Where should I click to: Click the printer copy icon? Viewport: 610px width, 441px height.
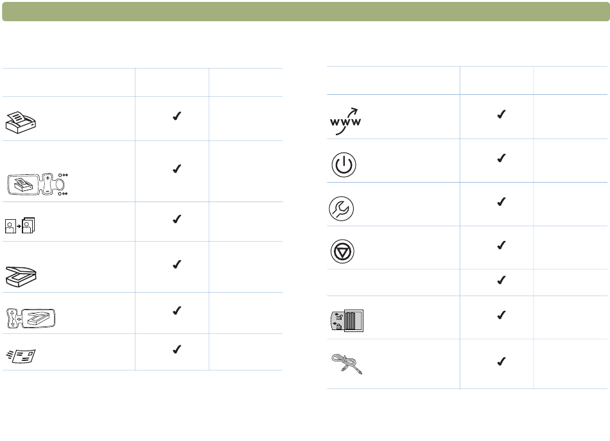click(21, 122)
